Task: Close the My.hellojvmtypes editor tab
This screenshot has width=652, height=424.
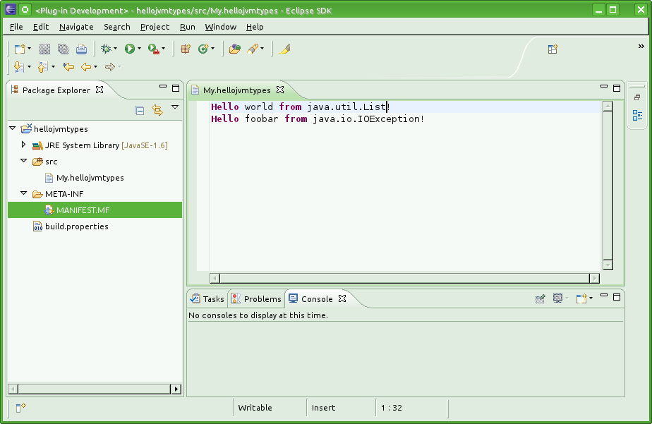Action: pyautogui.click(x=280, y=90)
